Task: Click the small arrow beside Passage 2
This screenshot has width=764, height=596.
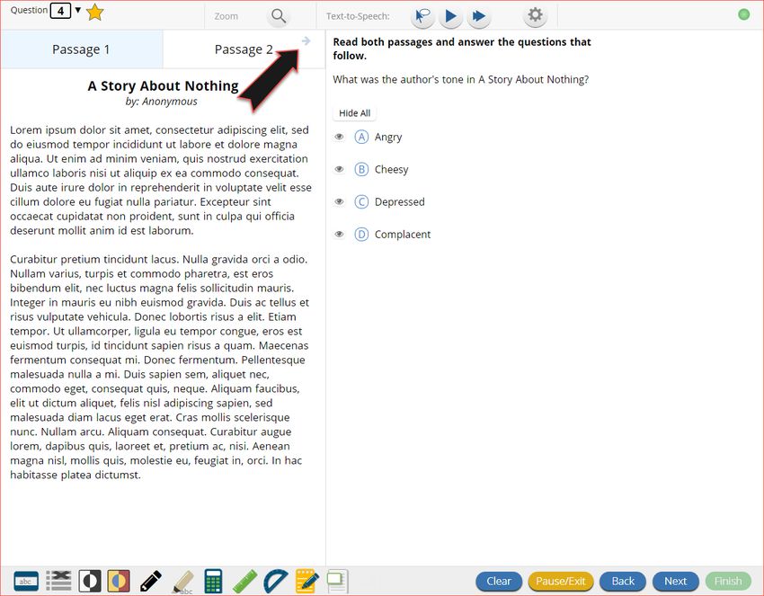Action: click(x=306, y=41)
